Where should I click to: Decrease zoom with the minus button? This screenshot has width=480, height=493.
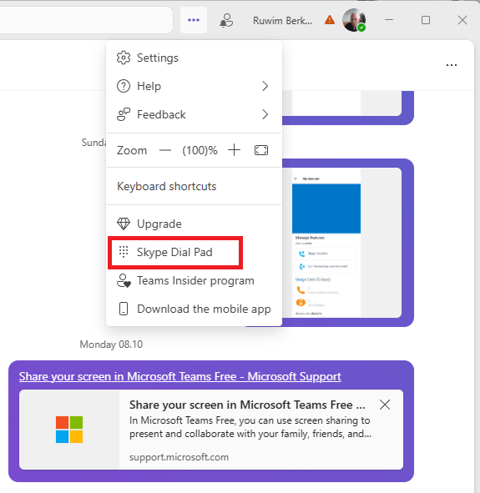point(165,150)
